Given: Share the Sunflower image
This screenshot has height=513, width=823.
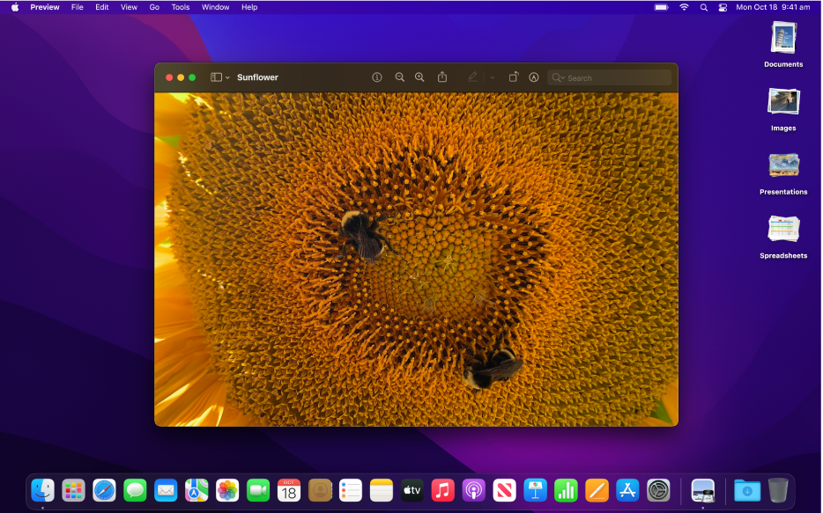Looking at the screenshot, I should point(441,77).
